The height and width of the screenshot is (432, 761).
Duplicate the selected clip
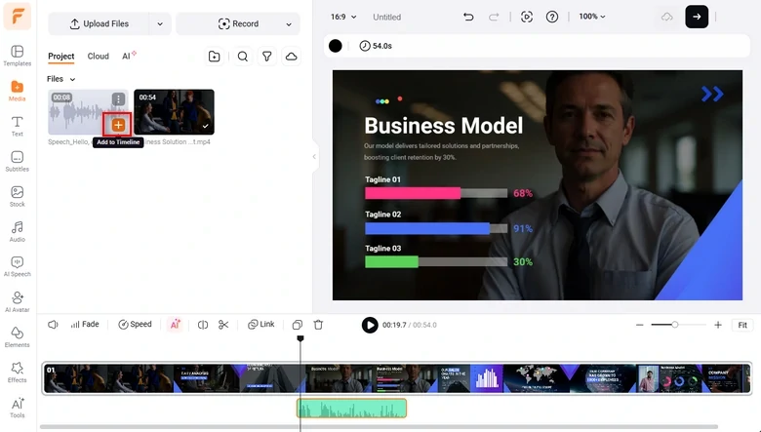pyautogui.click(x=297, y=325)
